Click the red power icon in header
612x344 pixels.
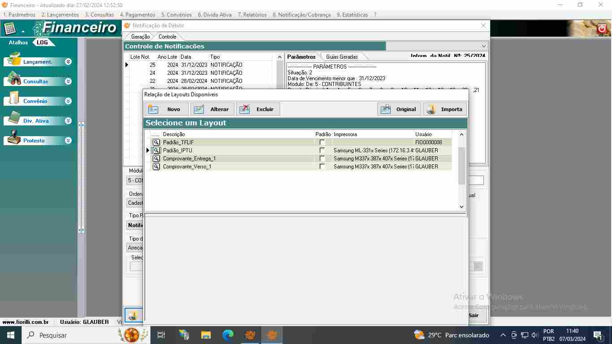pos(602,29)
